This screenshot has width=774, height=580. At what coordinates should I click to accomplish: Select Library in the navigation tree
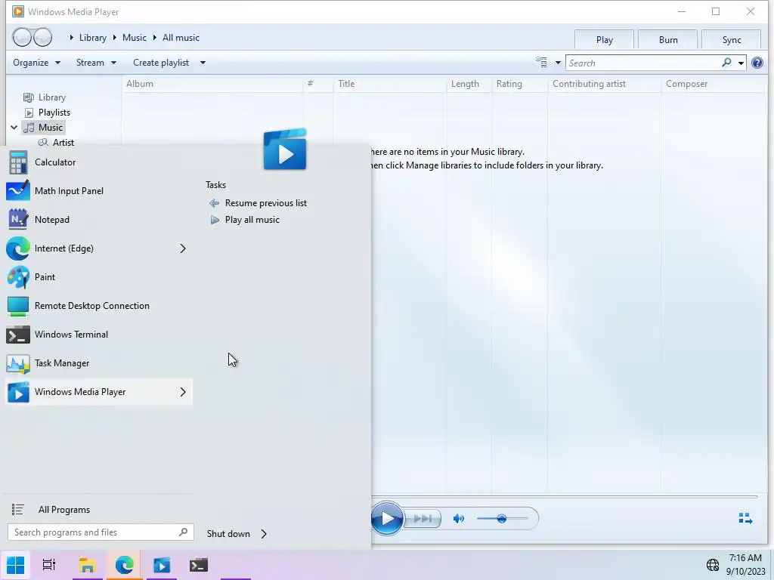click(52, 97)
